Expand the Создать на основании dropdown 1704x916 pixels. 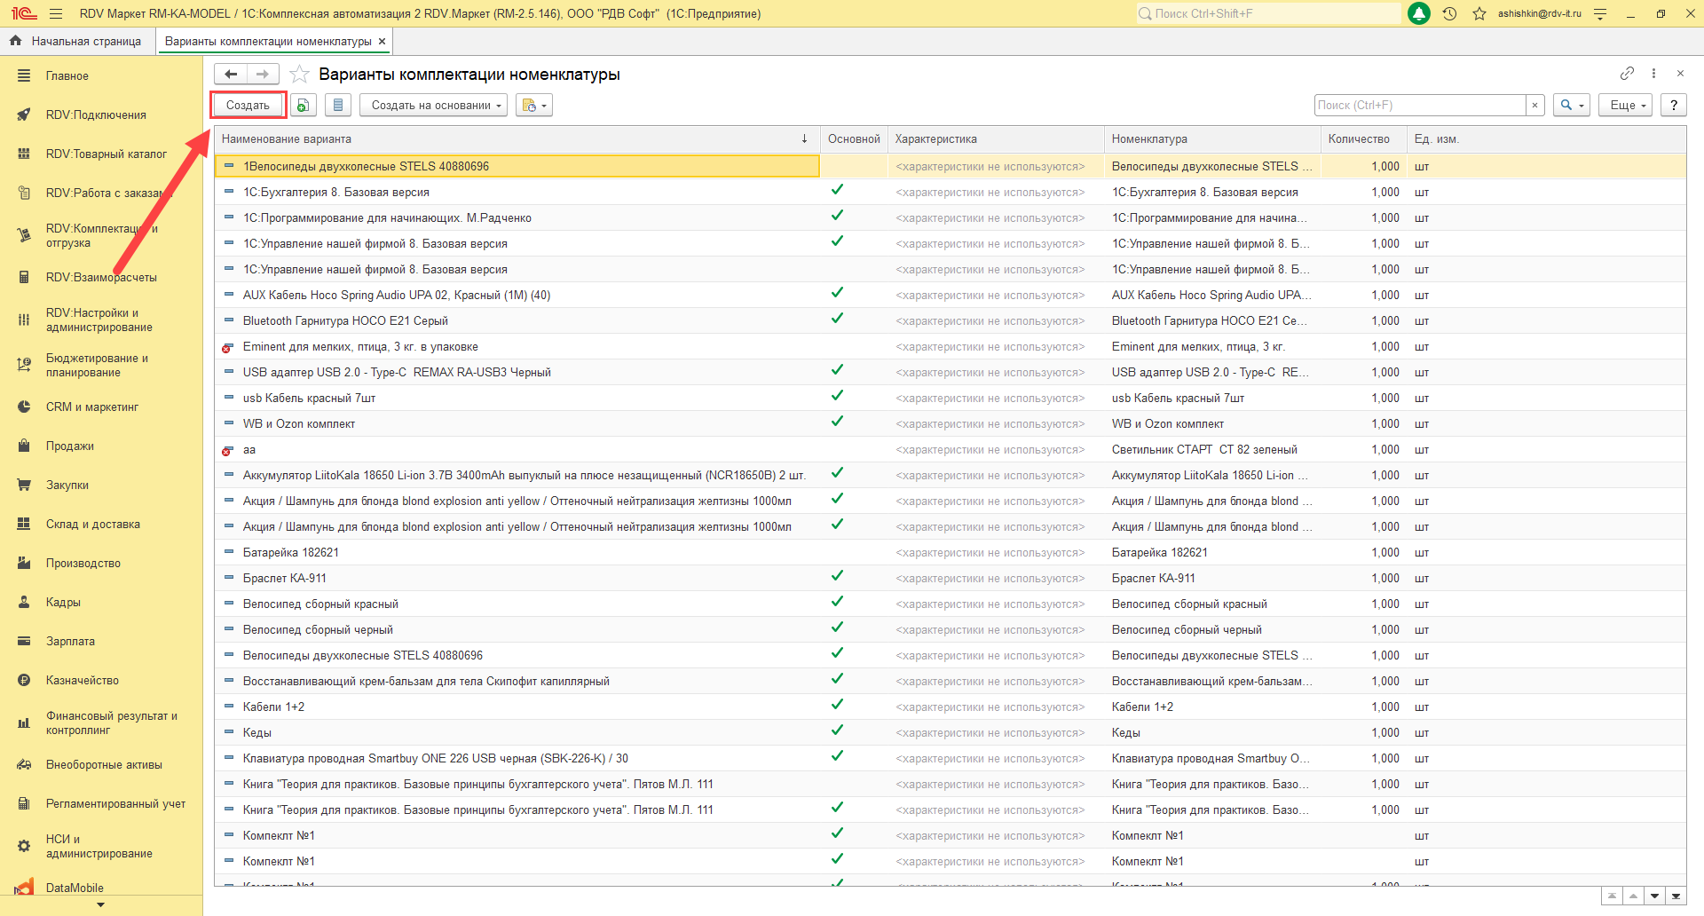pos(433,106)
